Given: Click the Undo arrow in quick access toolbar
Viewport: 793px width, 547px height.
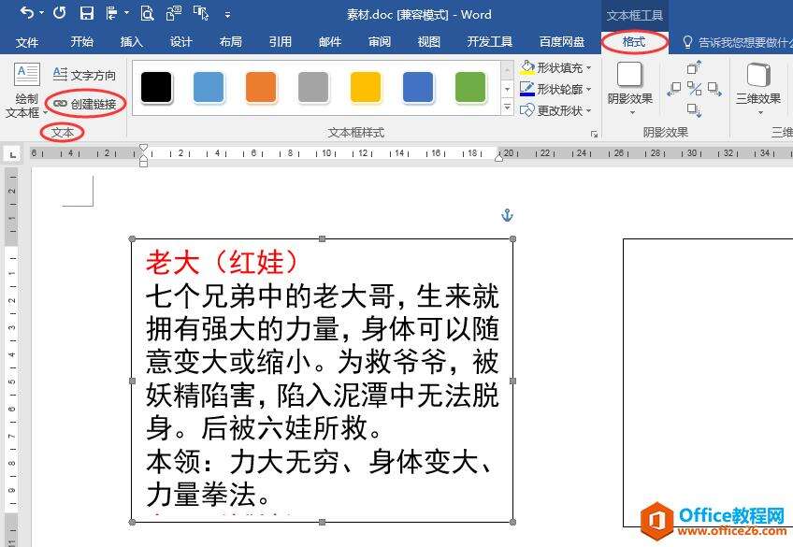Looking at the screenshot, I should tap(26, 13).
